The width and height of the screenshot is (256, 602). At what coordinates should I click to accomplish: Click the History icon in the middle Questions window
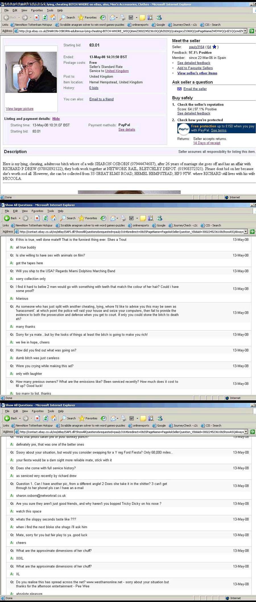104,218
